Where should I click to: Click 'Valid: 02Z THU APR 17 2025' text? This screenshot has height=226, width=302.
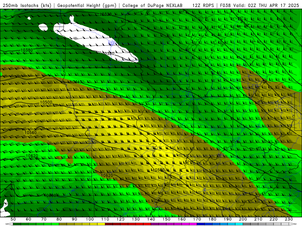point(266,6)
